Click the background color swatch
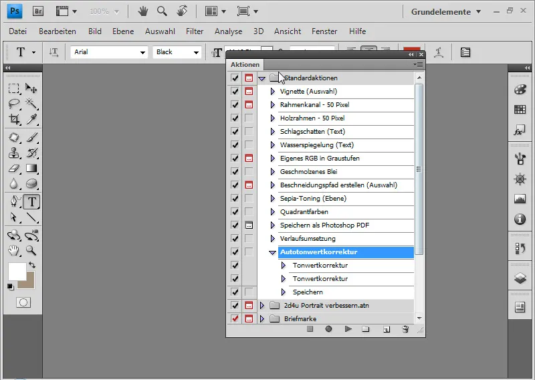This screenshot has height=380, width=535. click(30, 284)
